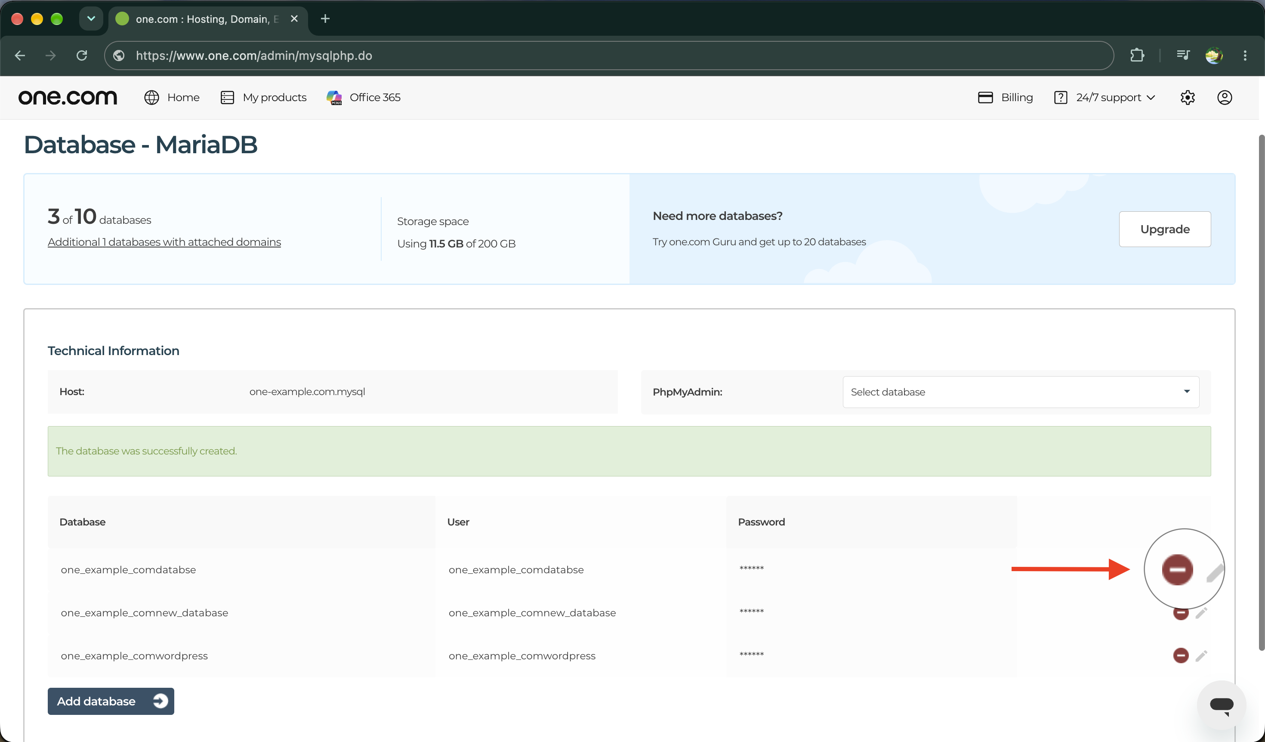Open My products menu item

(263, 97)
